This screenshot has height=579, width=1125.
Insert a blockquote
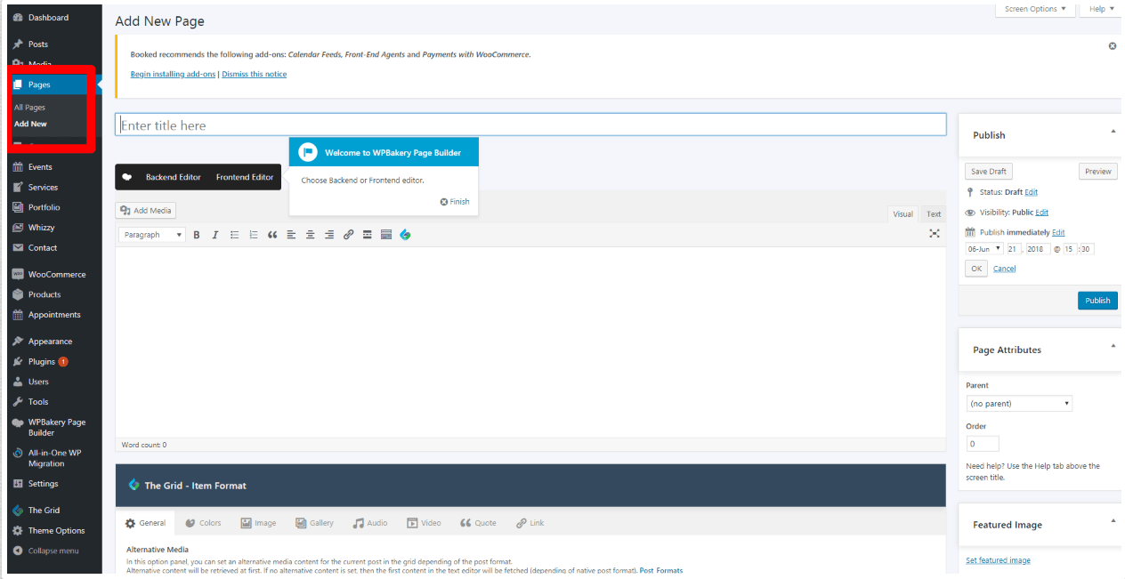coord(272,235)
